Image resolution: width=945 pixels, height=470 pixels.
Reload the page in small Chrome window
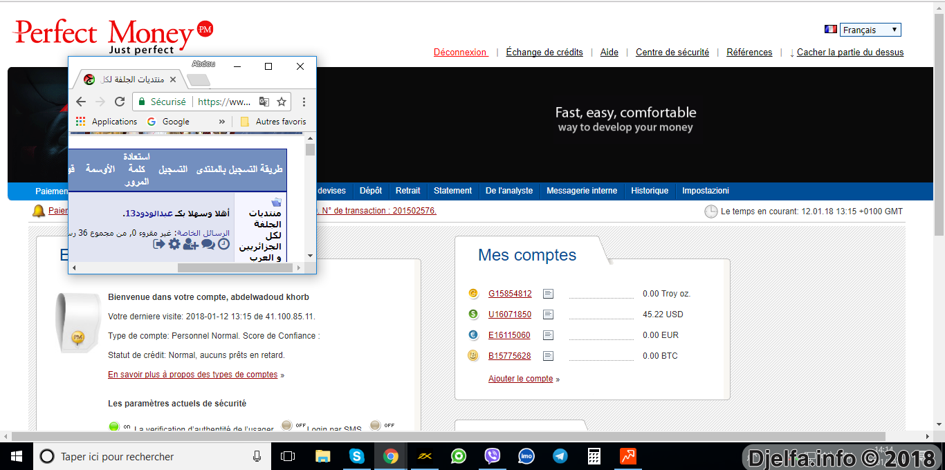click(120, 102)
